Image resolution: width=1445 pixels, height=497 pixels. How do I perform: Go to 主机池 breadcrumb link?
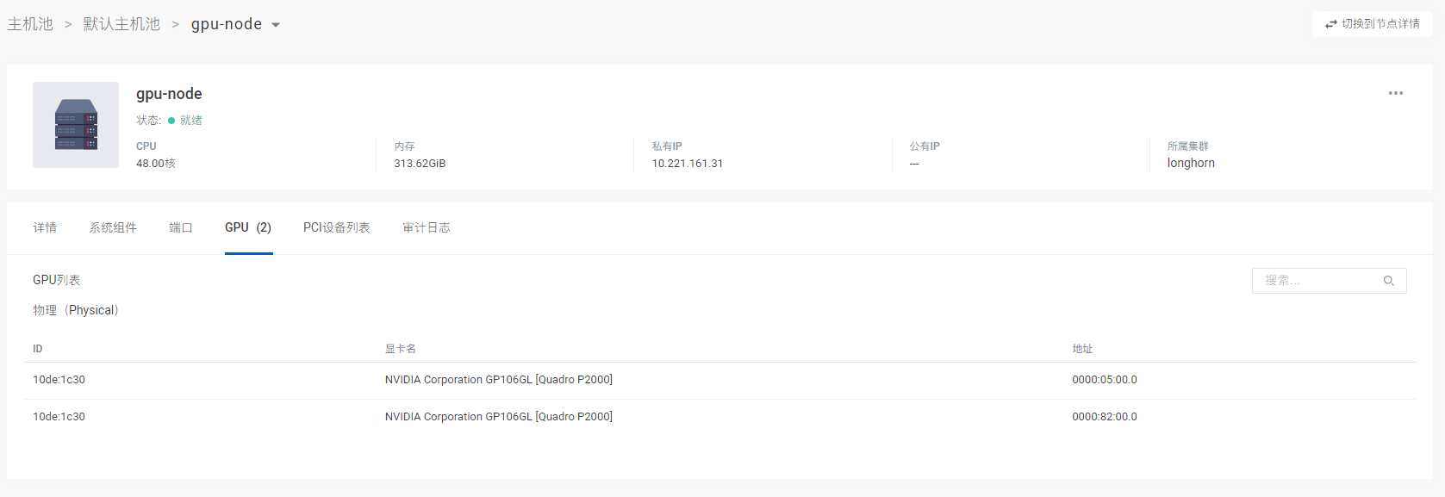tap(30, 24)
